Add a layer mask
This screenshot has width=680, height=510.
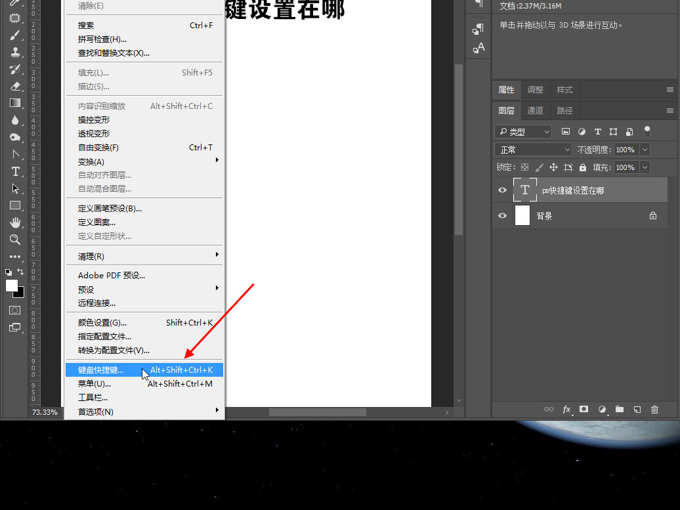[584, 409]
